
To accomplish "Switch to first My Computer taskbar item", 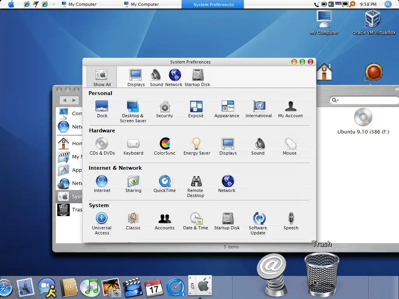I will [x=79, y=4].
